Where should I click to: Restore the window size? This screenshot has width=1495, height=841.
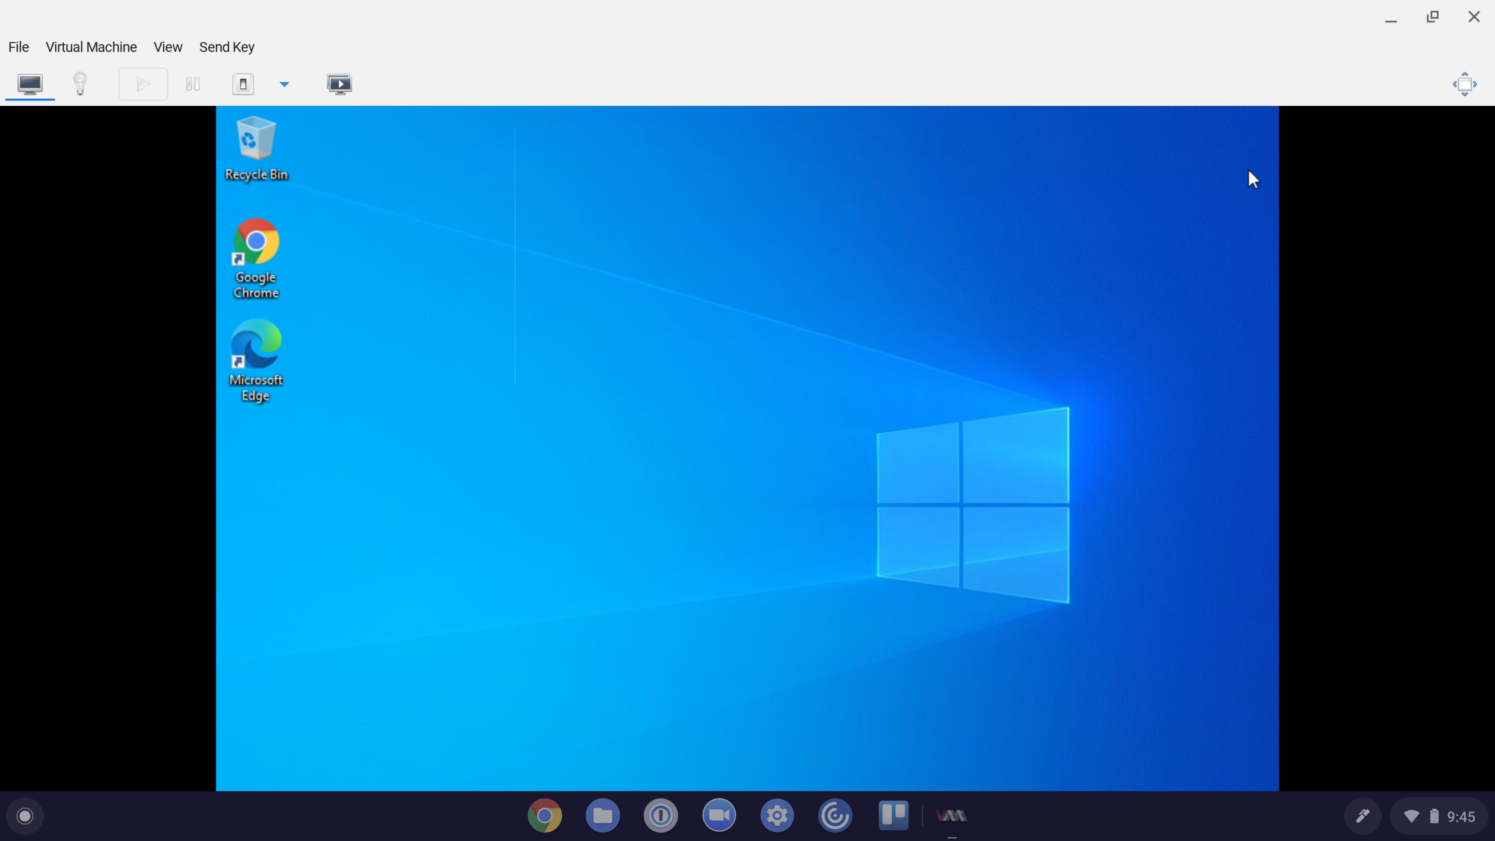[1432, 17]
